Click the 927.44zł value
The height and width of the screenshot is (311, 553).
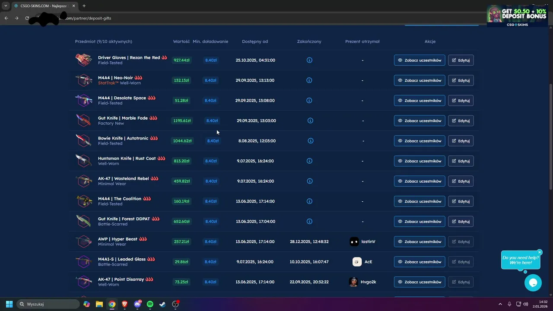[x=181, y=60]
